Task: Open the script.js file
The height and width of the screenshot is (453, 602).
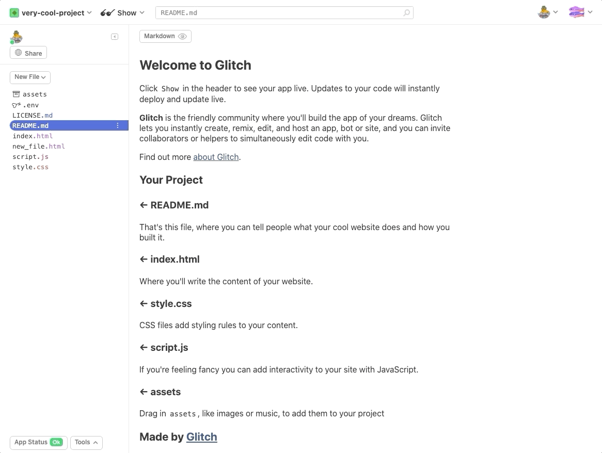Action: tap(30, 157)
